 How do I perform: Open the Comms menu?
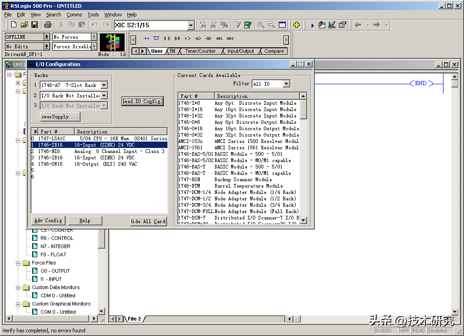pyautogui.click(x=74, y=15)
